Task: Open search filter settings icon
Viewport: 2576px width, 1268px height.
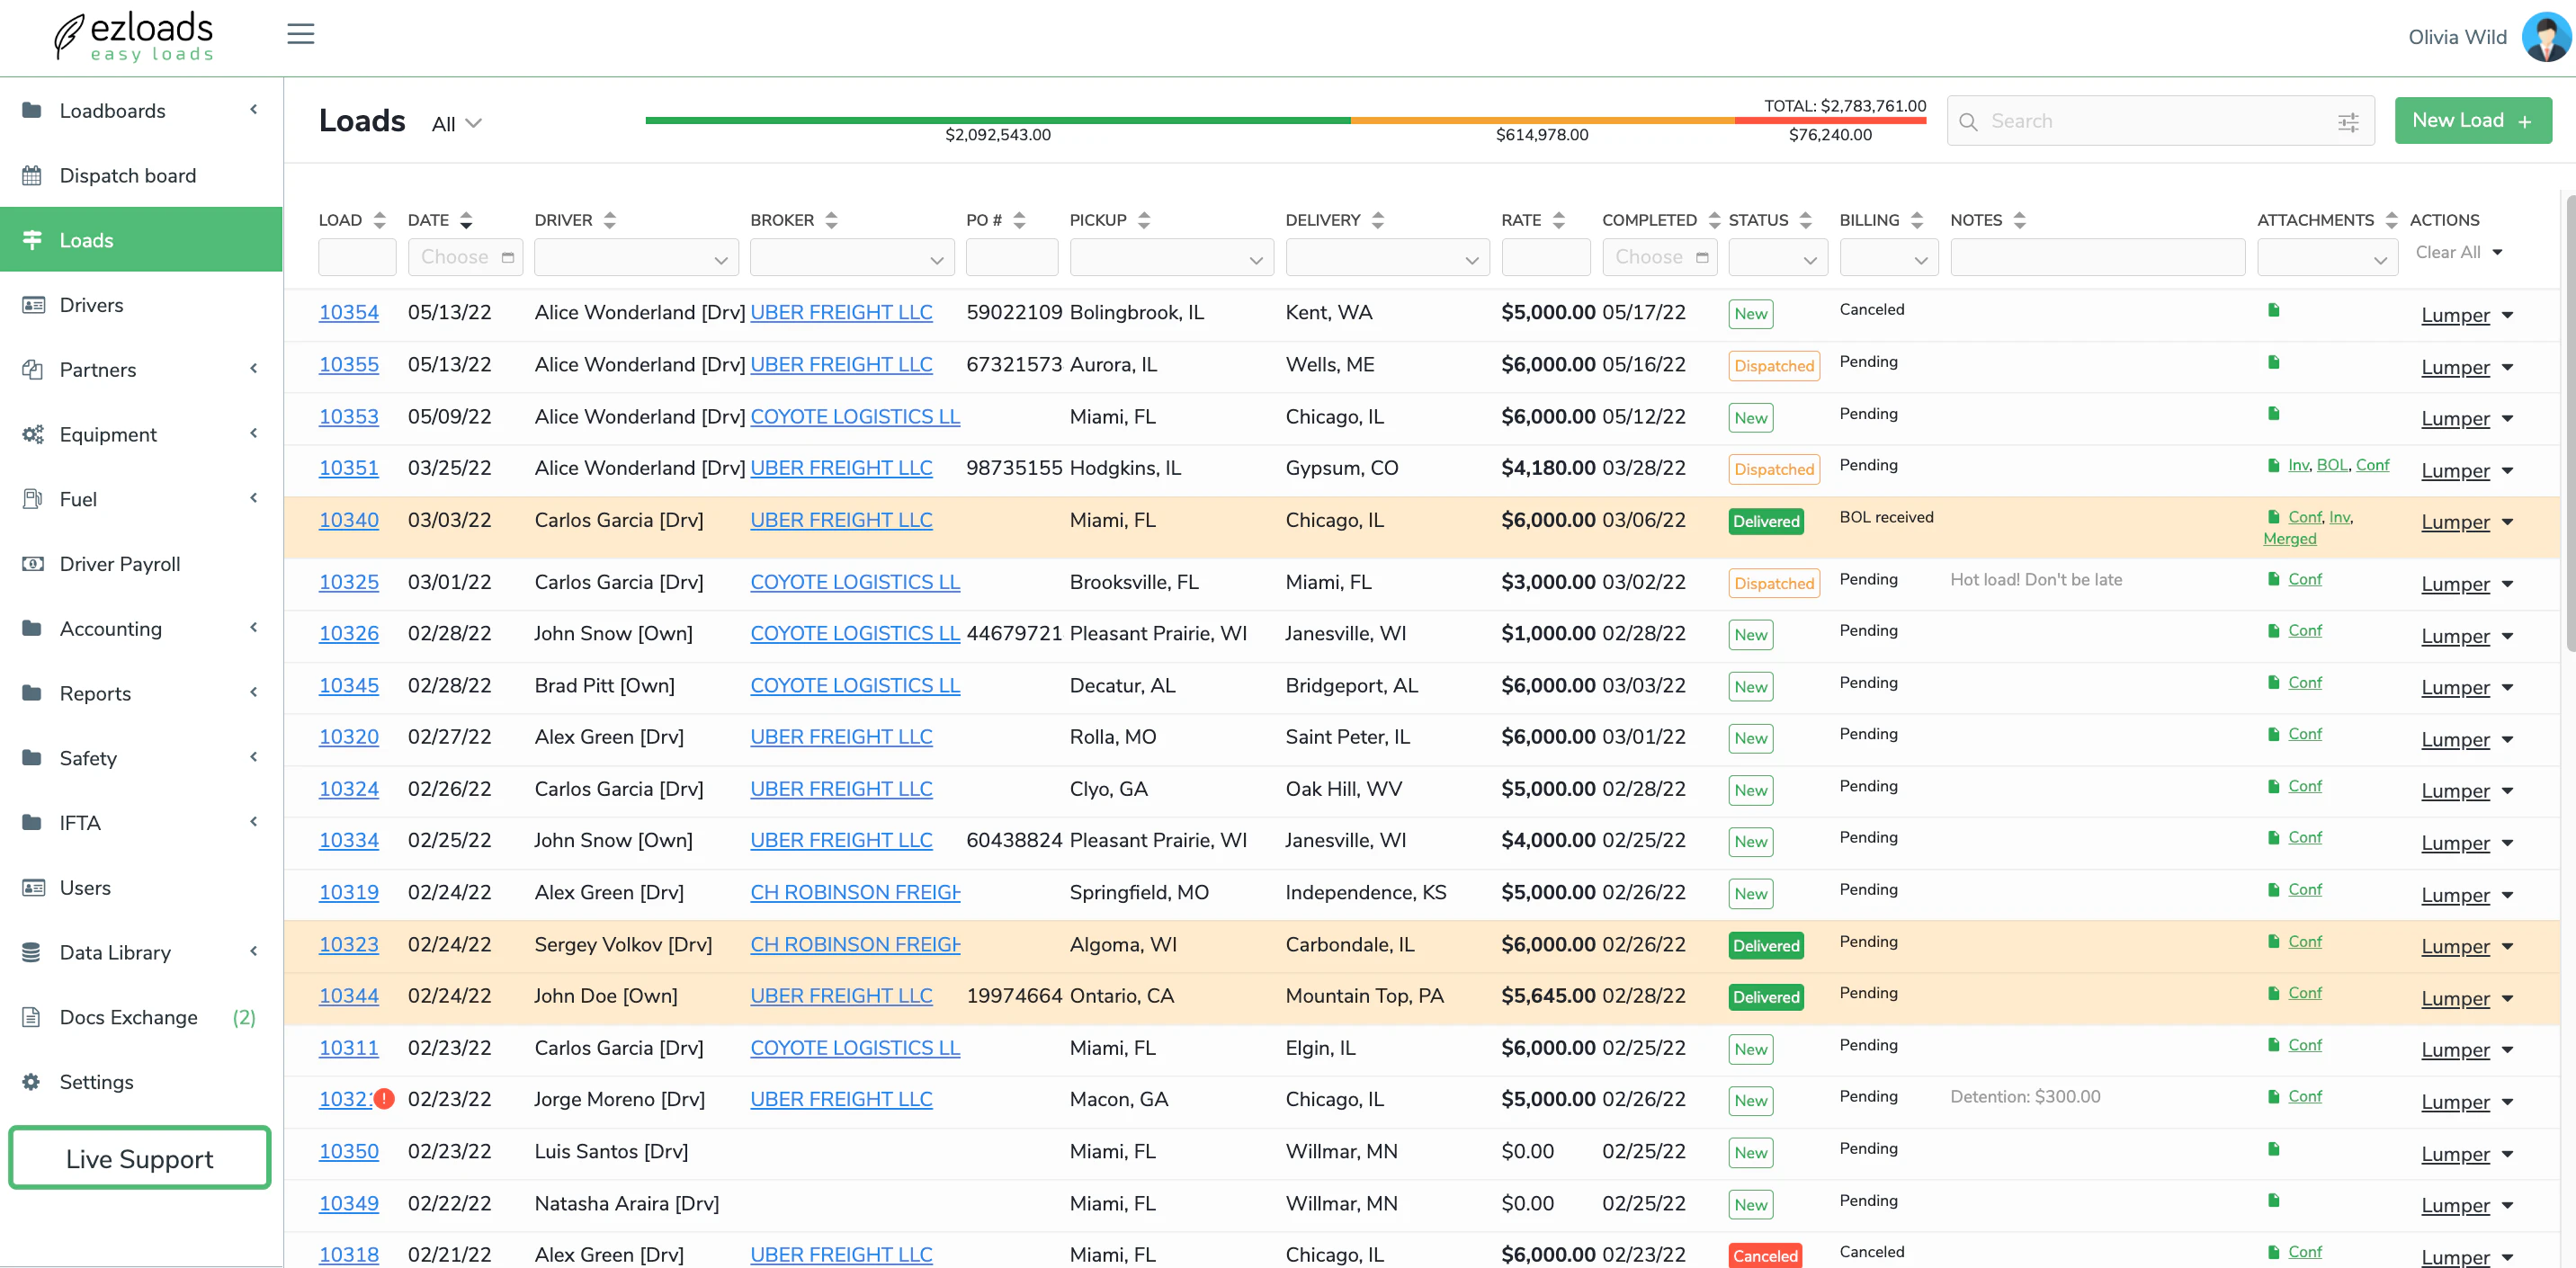Action: click(x=2348, y=120)
